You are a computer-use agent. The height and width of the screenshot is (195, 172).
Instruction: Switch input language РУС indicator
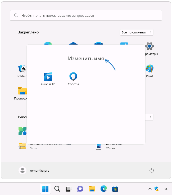click(165, 189)
